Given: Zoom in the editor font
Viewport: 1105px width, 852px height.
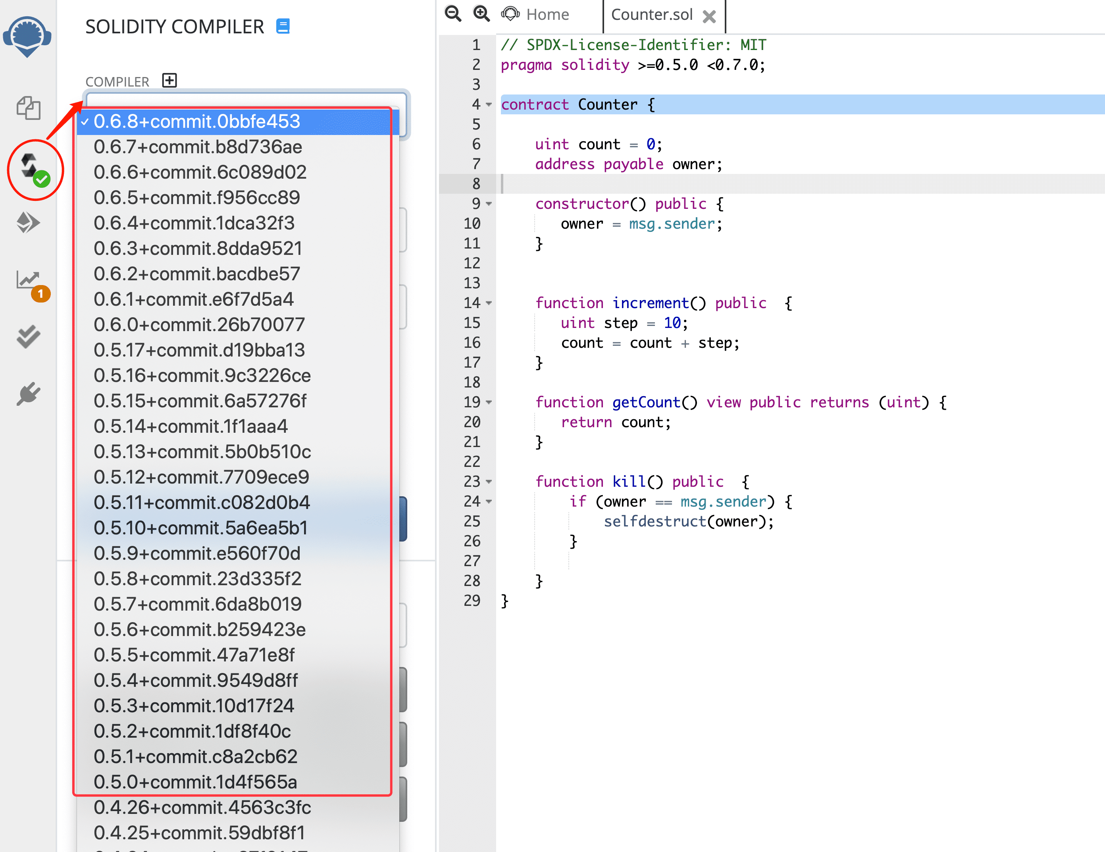Looking at the screenshot, I should pos(481,13).
